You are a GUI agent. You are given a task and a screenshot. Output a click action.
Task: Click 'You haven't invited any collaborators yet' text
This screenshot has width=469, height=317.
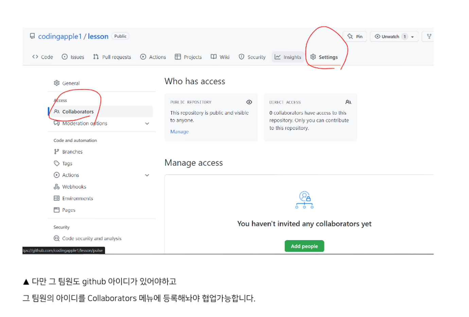point(305,224)
